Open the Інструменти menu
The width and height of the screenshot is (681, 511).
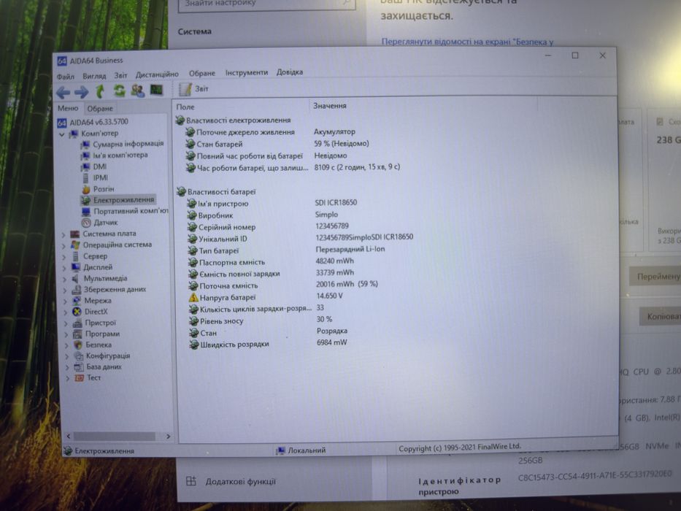click(246, 72)
